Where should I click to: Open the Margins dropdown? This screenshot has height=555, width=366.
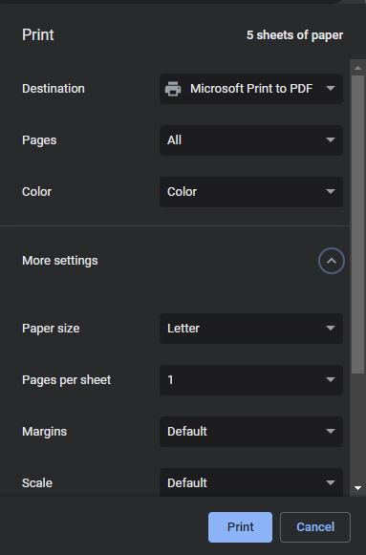click(x=251, y=432)
